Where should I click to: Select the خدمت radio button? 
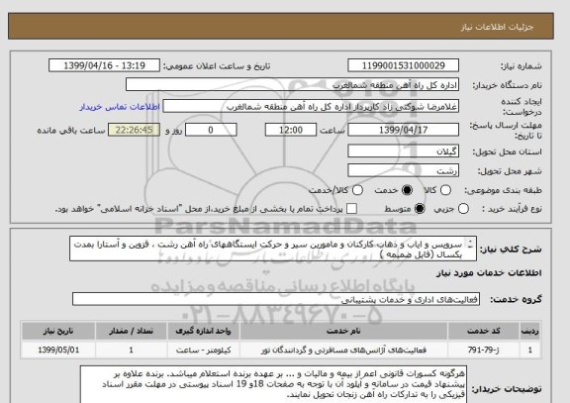(x=407, y=190)
